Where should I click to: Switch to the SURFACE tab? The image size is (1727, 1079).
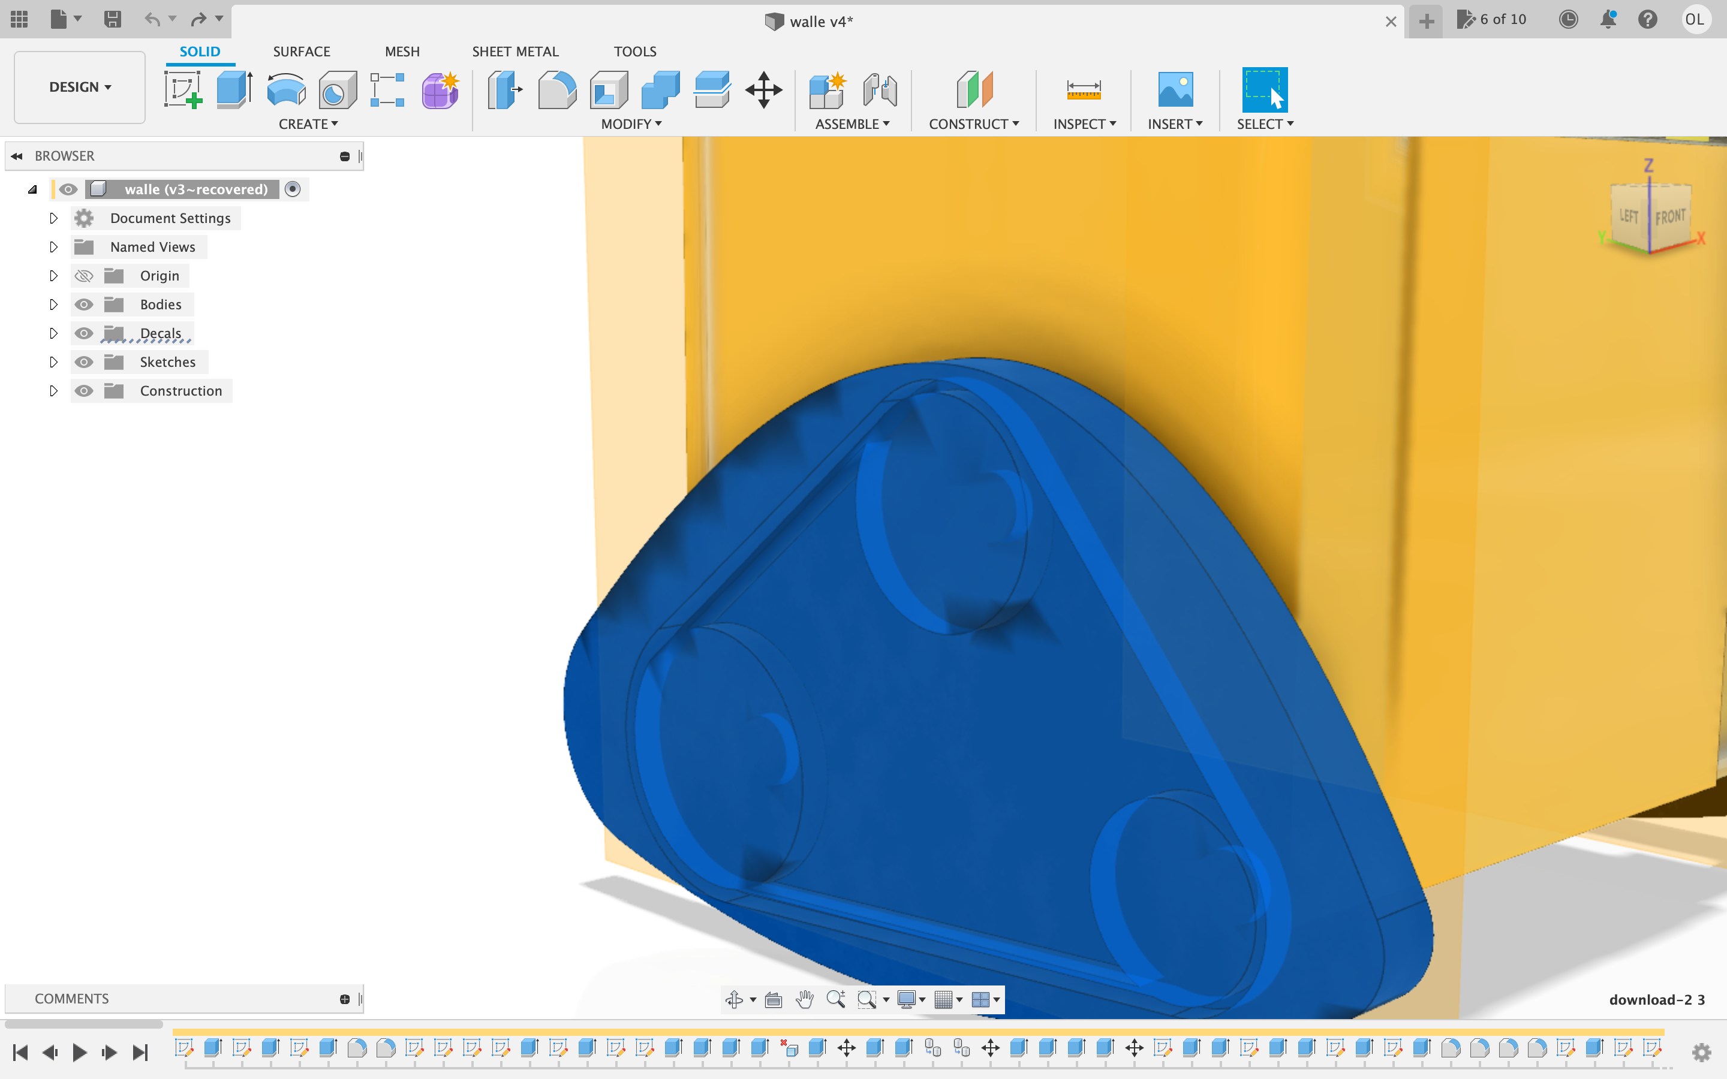pos(301,52)
